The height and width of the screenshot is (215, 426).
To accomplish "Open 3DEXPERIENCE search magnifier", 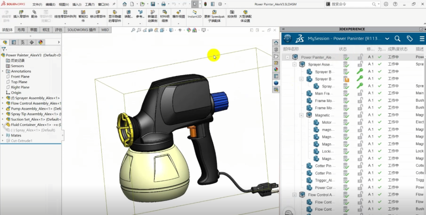I will (x=398, y=39).
